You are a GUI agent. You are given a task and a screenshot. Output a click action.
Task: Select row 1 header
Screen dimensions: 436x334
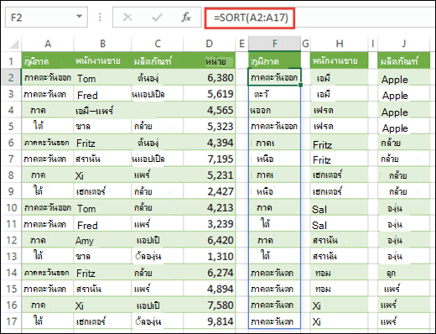(11, 60)
